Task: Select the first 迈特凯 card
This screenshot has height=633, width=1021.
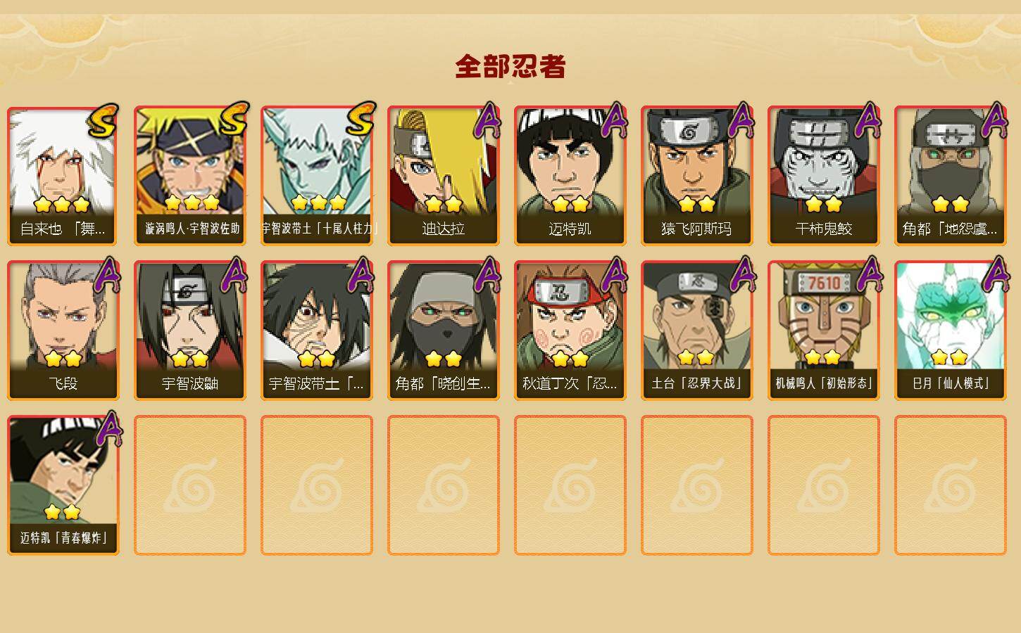Action: pyautogui.click(x=570, y=176)
